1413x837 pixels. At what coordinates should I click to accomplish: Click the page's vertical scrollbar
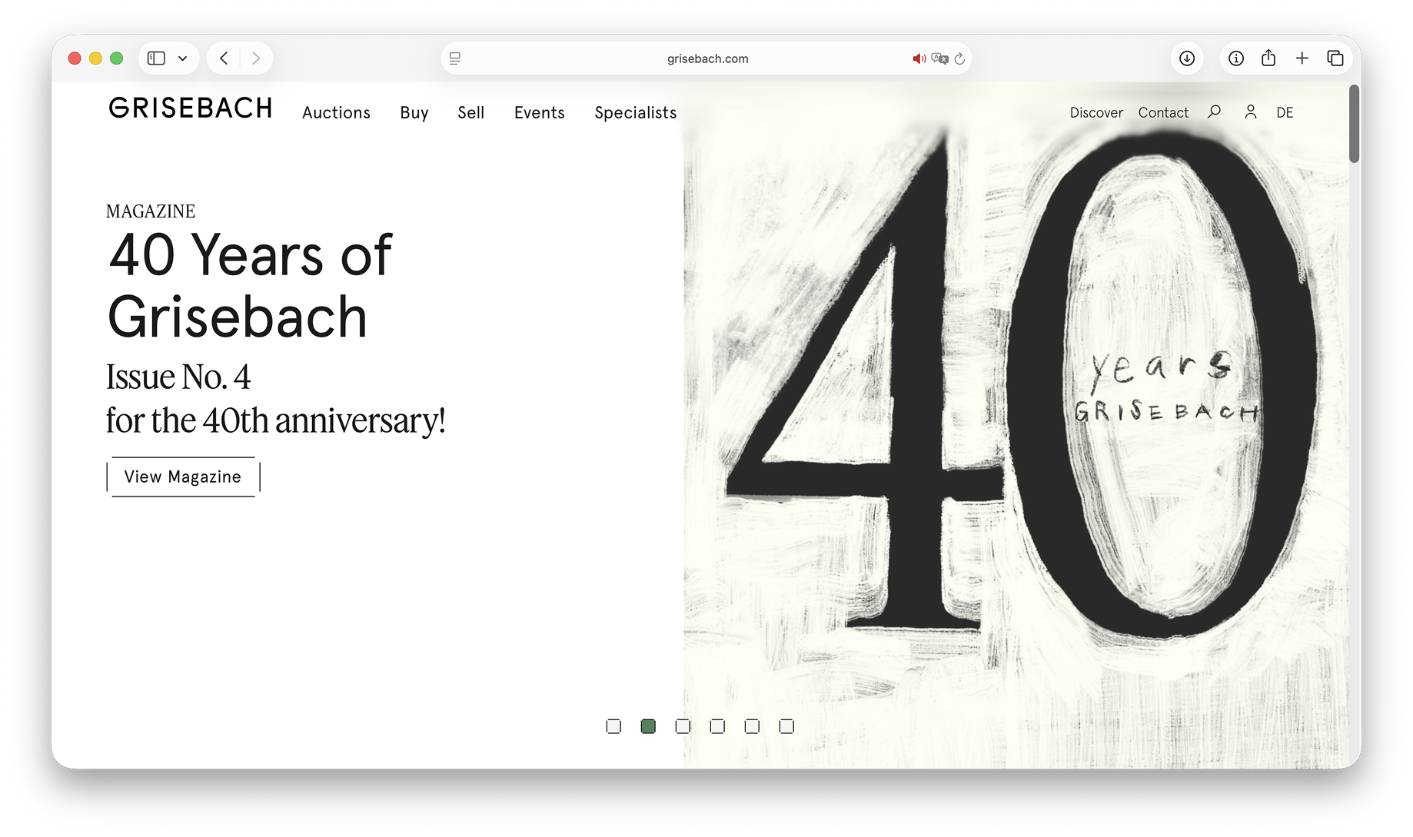click(x=1354, y=125)
